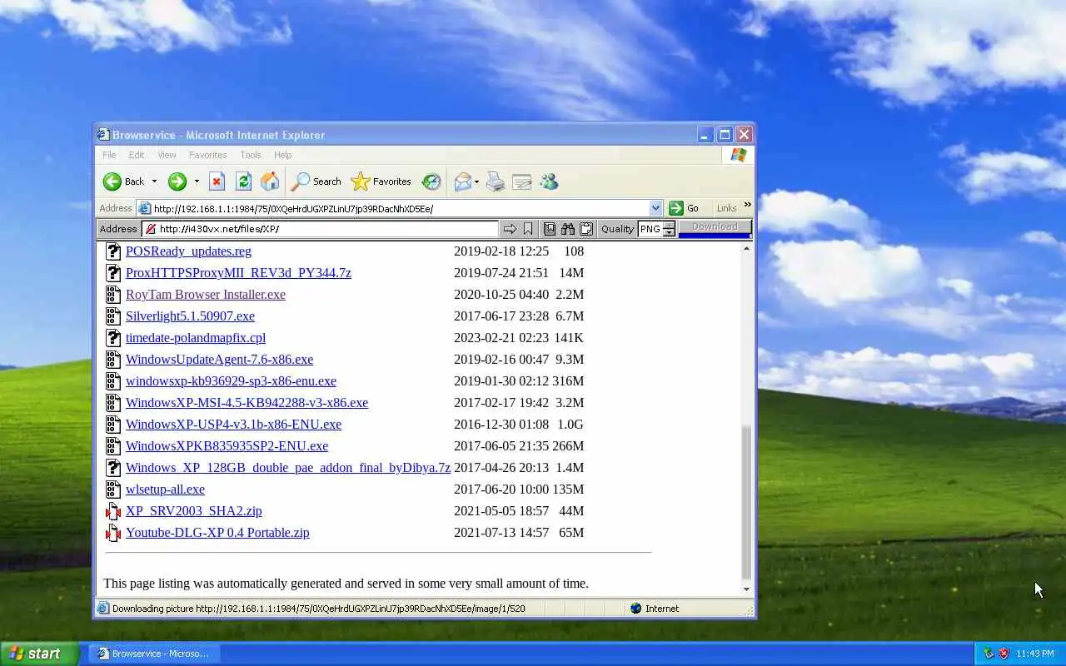The image size is (1066, 666).
Task: Click the open bookmarks icon in Browservice bar
Action: click(x=550, y=229)
